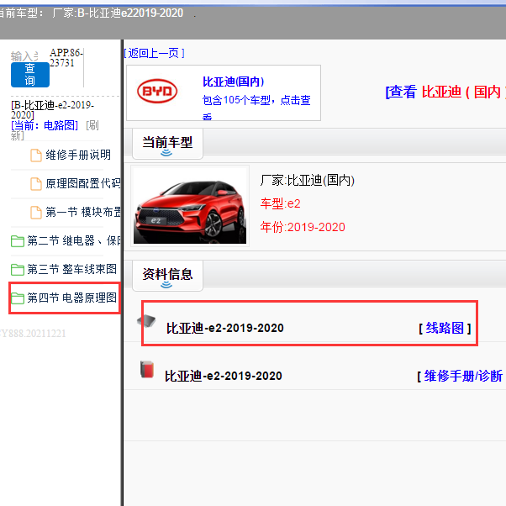506x506 pixels.
Task: Click 当前: 电路图 link in sidebar
Action: point(45,125)
